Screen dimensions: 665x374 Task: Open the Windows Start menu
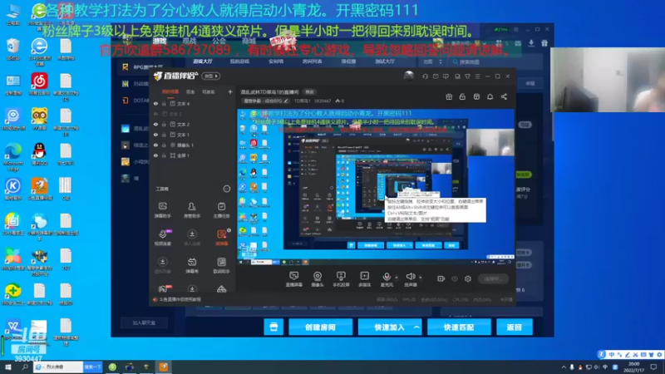point(8,367)
